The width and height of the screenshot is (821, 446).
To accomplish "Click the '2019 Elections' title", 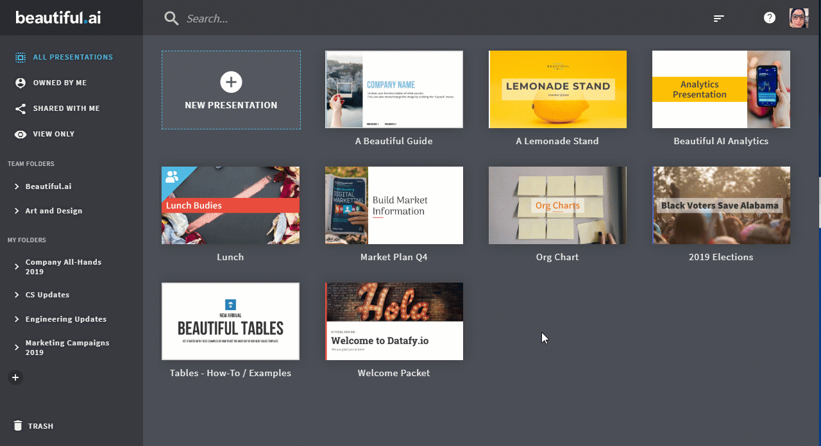I will [x=721, y=257].
